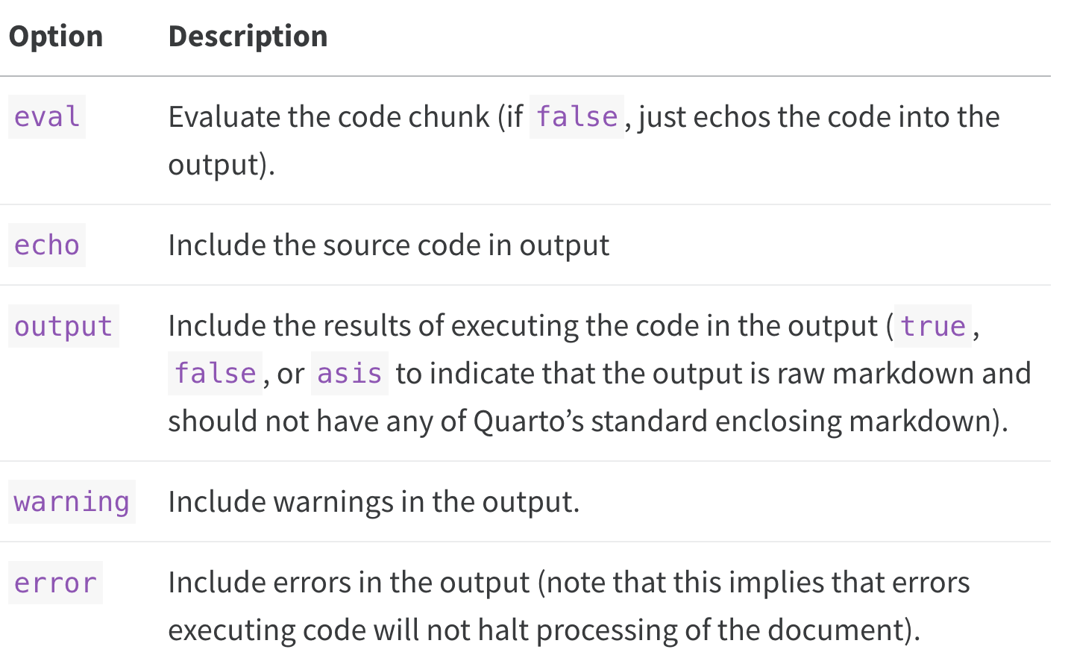
Task: Select the error option code label
Action: click(55, 583)
